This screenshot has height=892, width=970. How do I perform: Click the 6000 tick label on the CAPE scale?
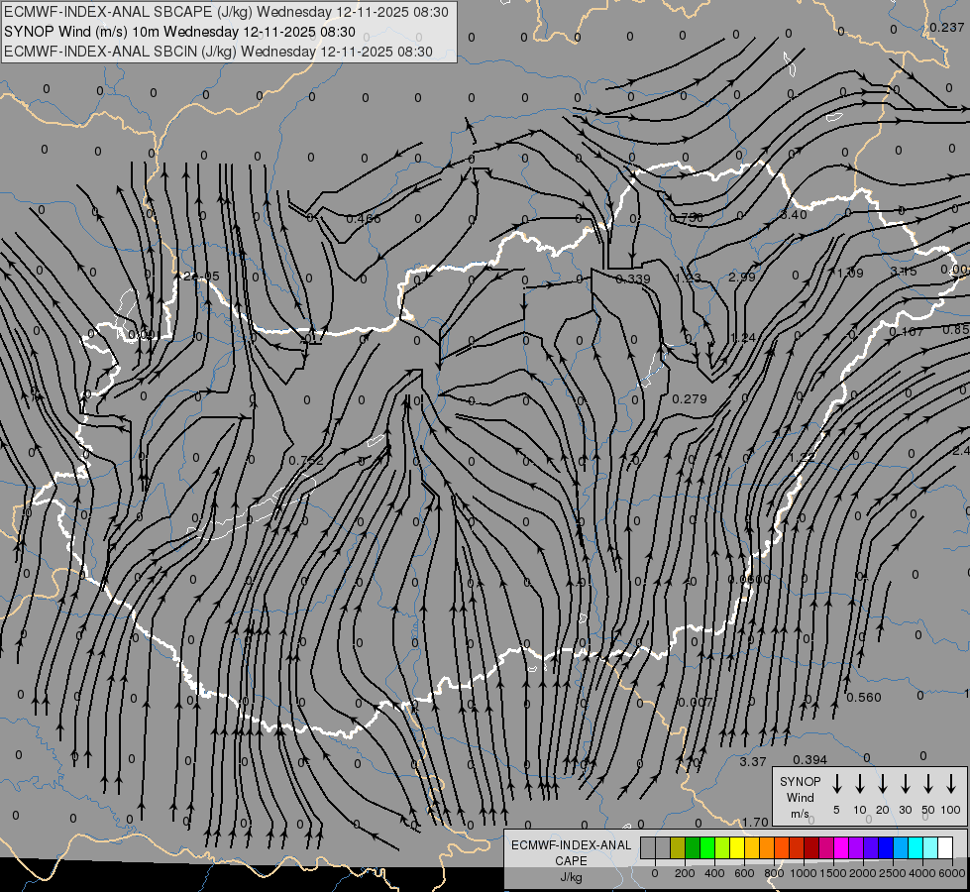coord(952,873)
